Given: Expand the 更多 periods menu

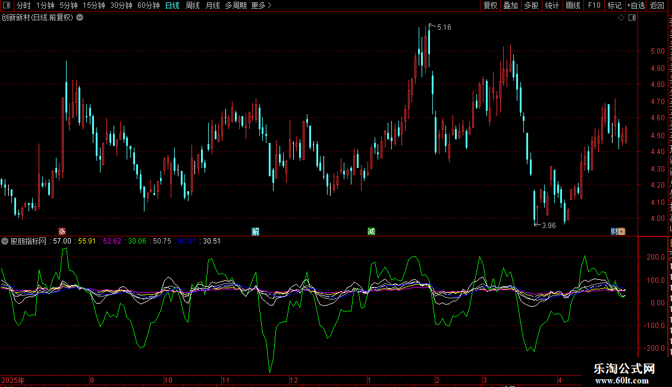Looking at the screenshot, I should pos(262,5).
